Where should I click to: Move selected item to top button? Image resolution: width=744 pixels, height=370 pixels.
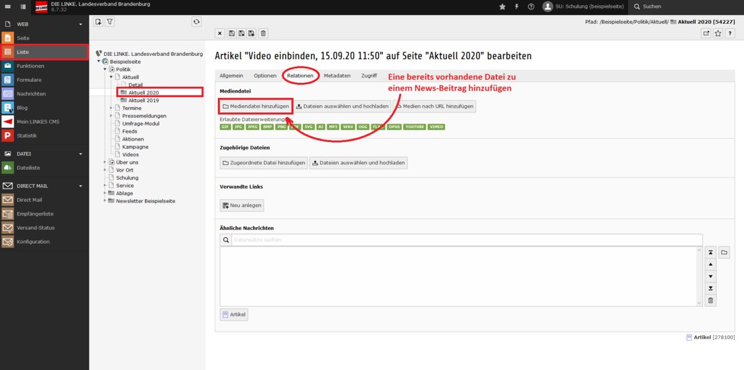(x=710, y=252)
